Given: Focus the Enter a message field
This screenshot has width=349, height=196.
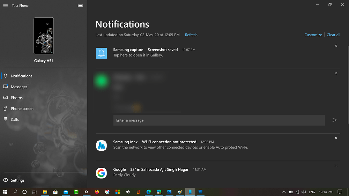Looking at the screenshot, I should [x=219, y=120].
